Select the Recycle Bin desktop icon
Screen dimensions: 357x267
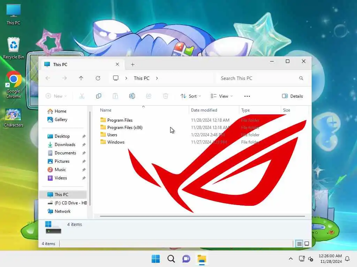14,48
